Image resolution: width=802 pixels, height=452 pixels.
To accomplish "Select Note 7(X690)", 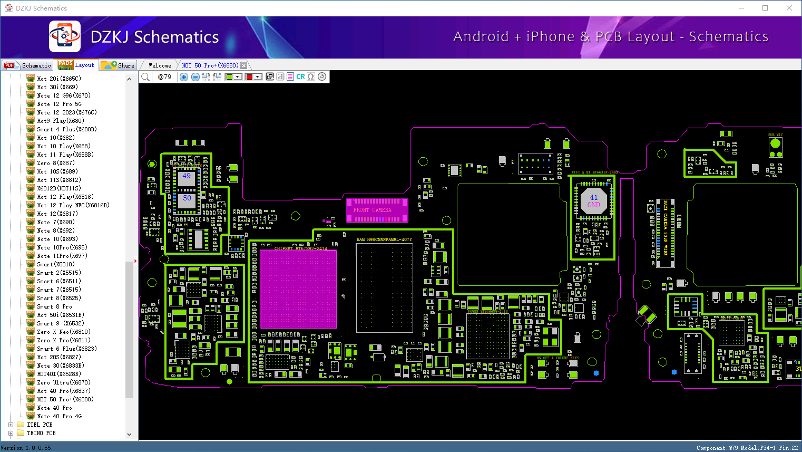I will [56, 222].
